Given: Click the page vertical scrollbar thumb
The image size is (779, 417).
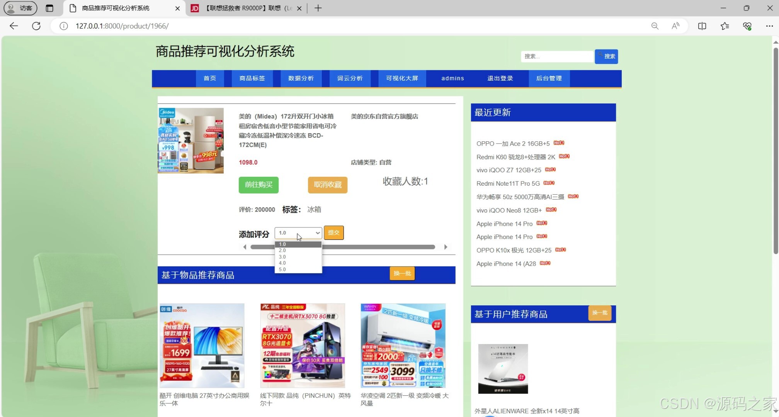Looking at the screenshot, I should 776,151.
